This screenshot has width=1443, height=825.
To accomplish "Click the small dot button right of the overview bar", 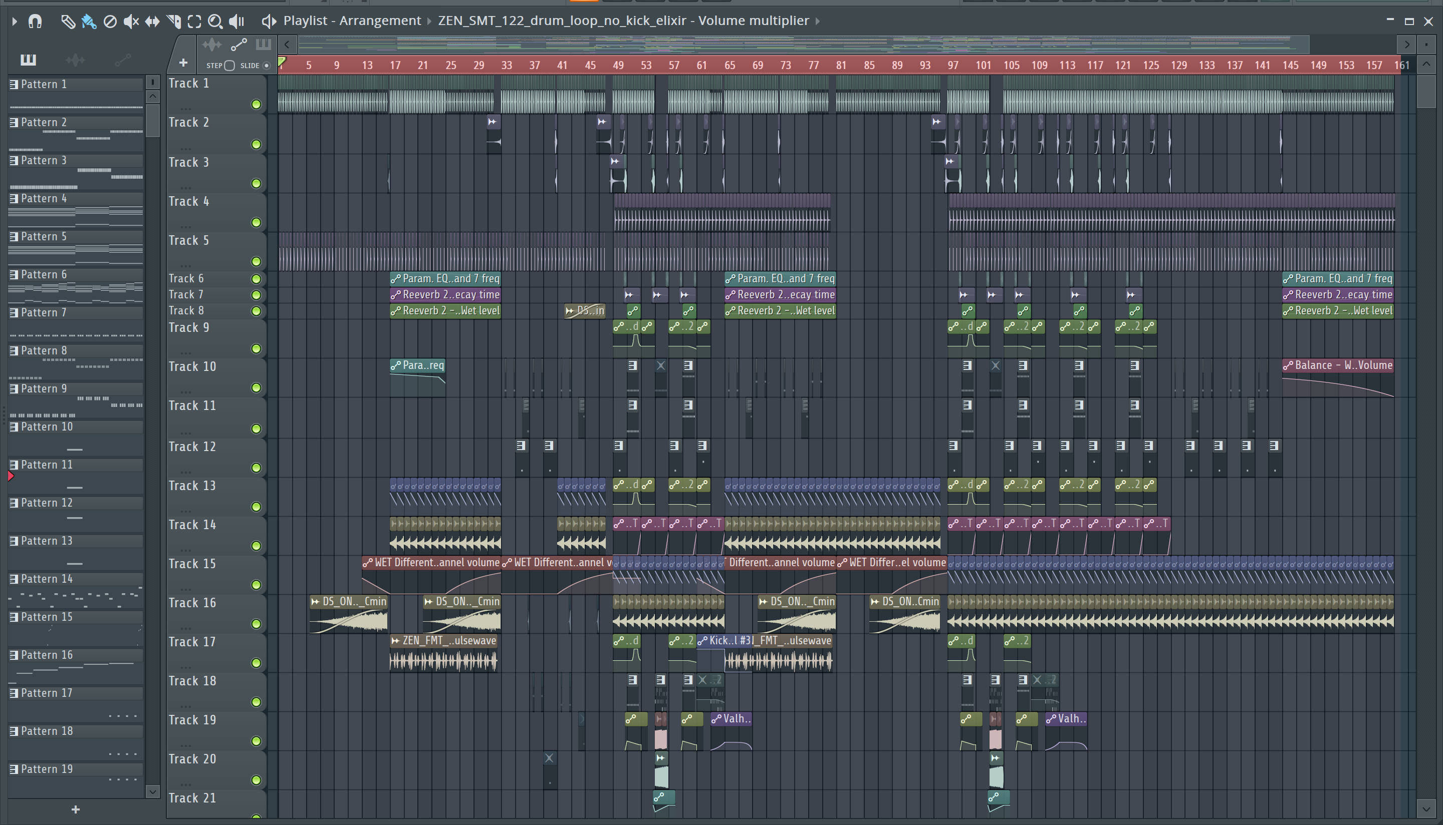I will point(1426,44).
